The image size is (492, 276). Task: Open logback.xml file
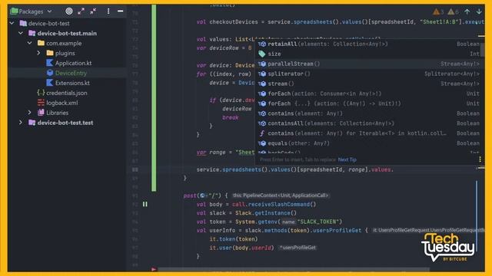pos(61,103)
